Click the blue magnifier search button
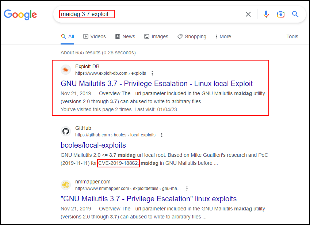310x225 pixels. point(295,14)
